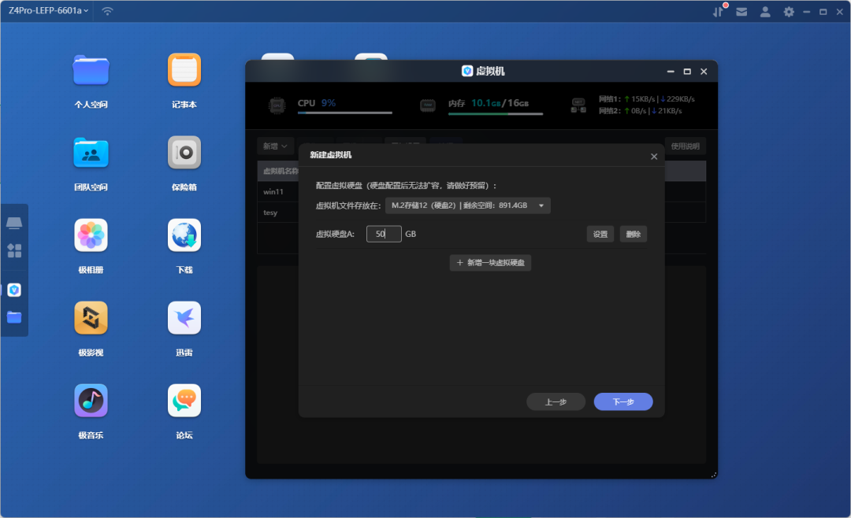This screenshot has height=518, width=851.
Task: Click the 虚拟机 logo in window title
Action: 466,71
